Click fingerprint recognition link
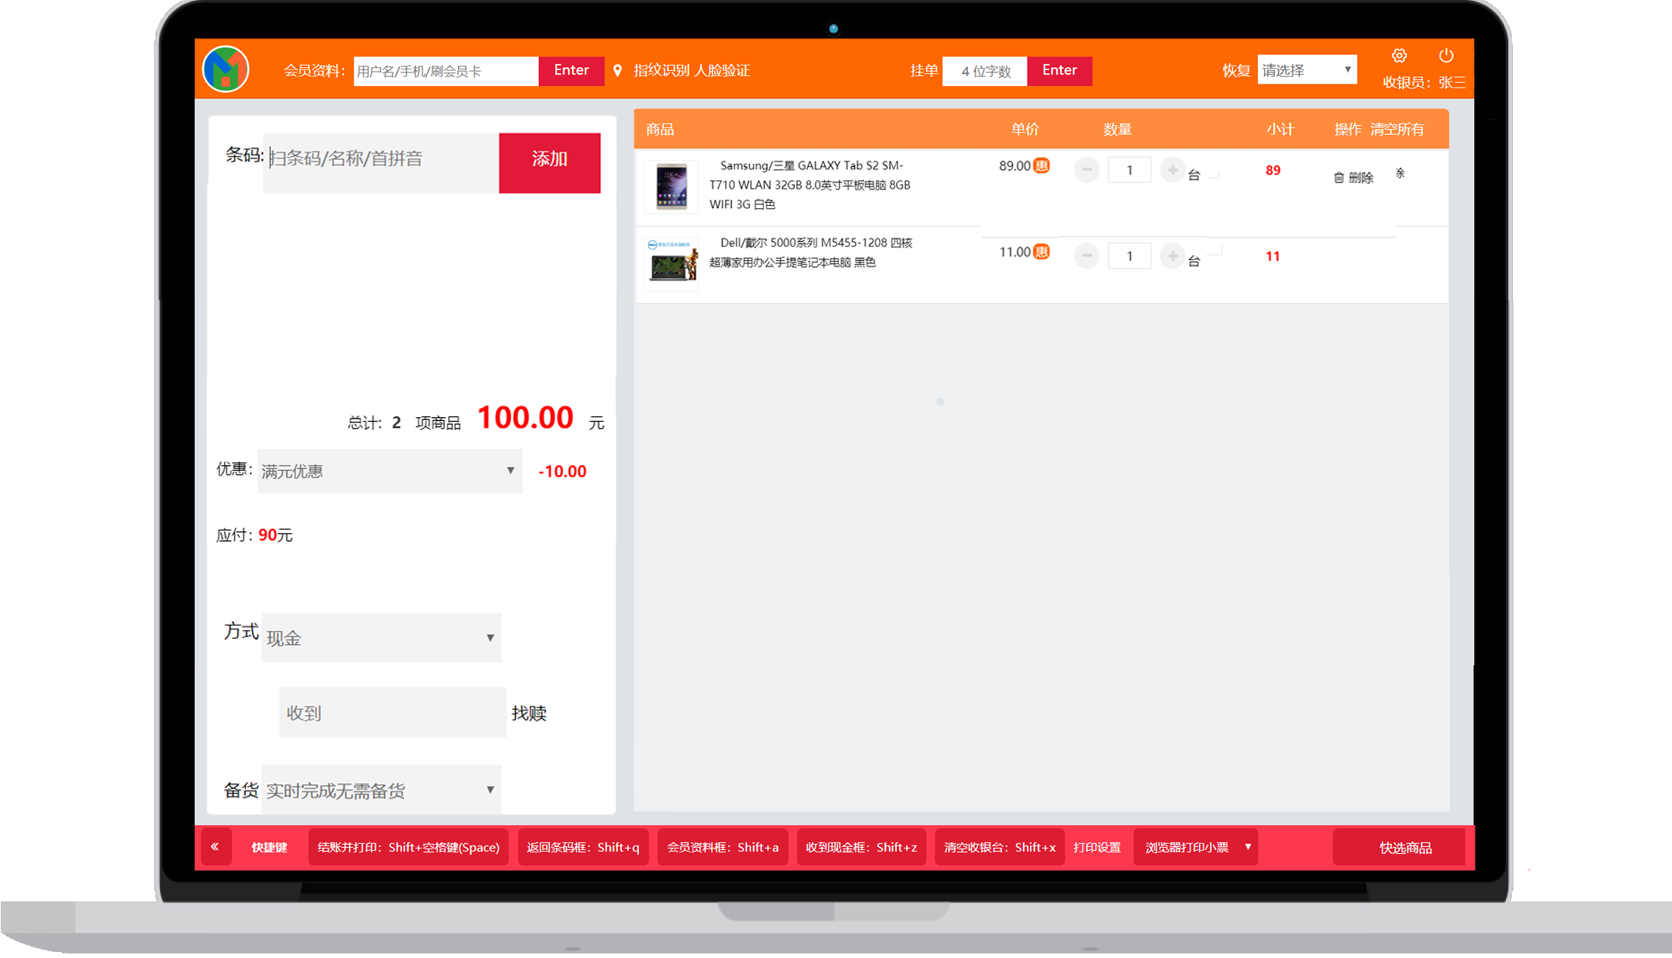This screenshot has width=1672, height=958. 662,71
